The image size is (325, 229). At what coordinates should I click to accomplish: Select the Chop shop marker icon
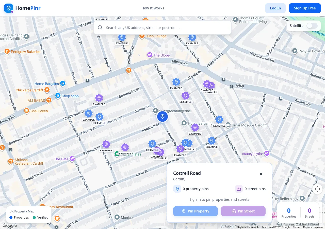[58, 96]
